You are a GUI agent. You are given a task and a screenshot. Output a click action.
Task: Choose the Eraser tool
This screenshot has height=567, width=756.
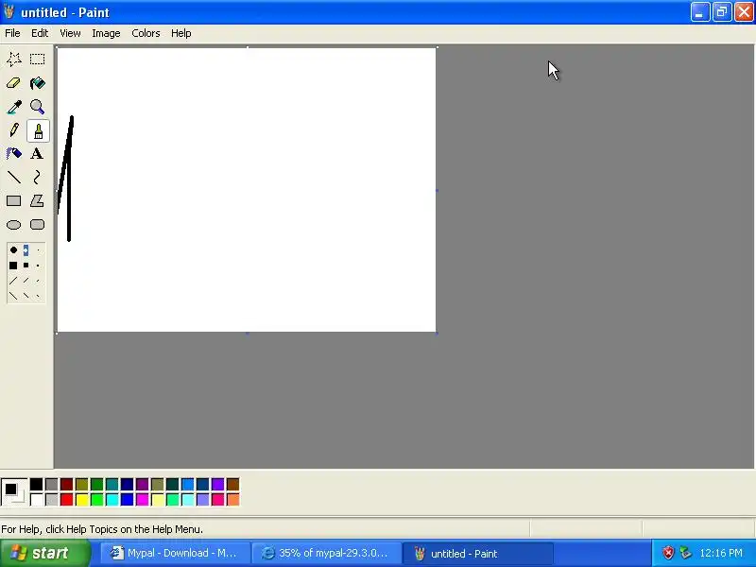coord(14,83)
